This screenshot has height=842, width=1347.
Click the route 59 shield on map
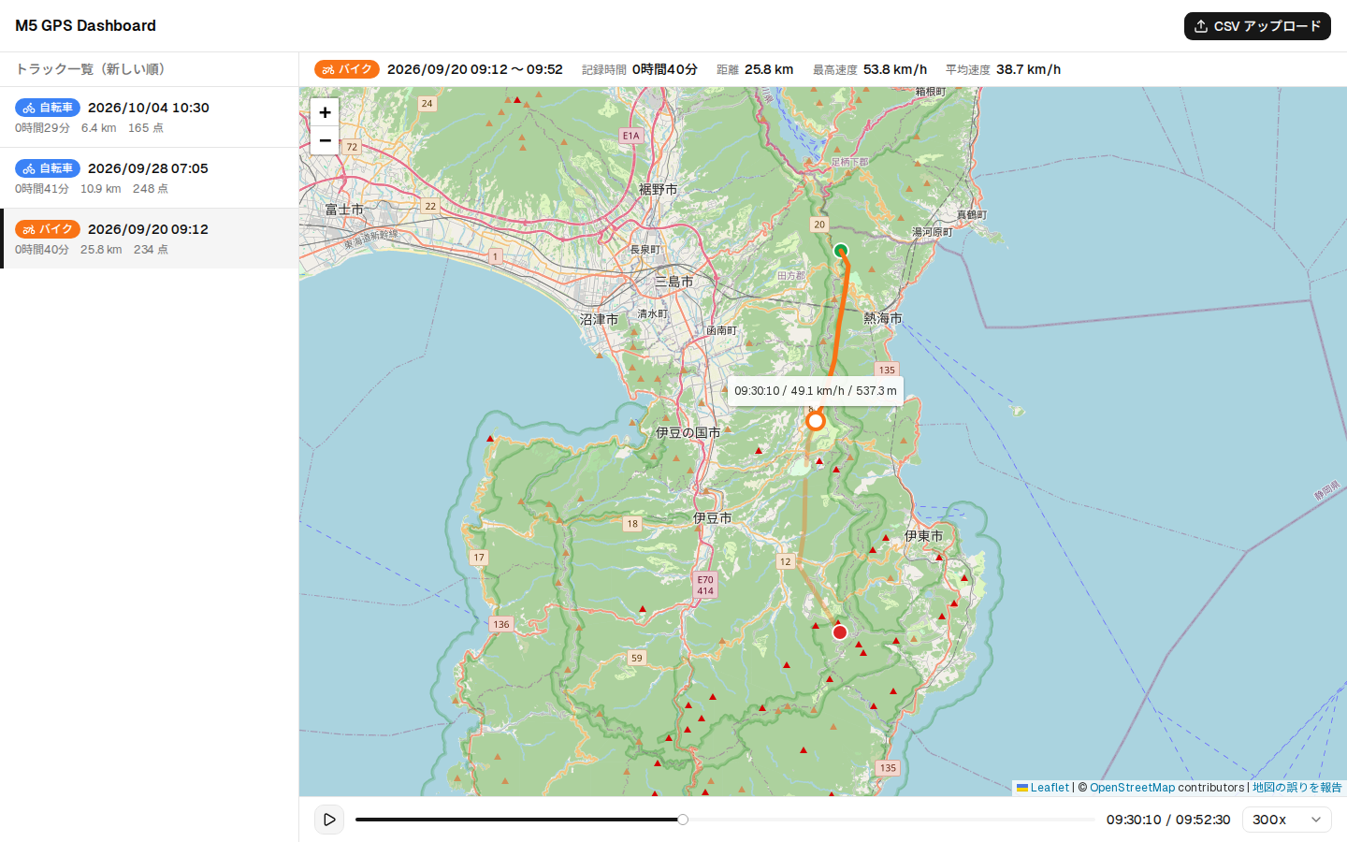click(x=637, y=658)
